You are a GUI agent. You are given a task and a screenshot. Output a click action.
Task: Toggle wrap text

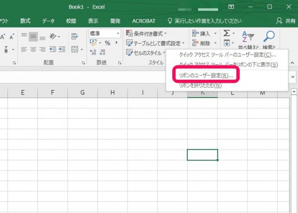point(75,36)
